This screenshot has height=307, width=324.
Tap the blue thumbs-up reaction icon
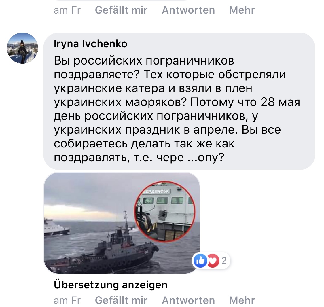coord(200,261)
